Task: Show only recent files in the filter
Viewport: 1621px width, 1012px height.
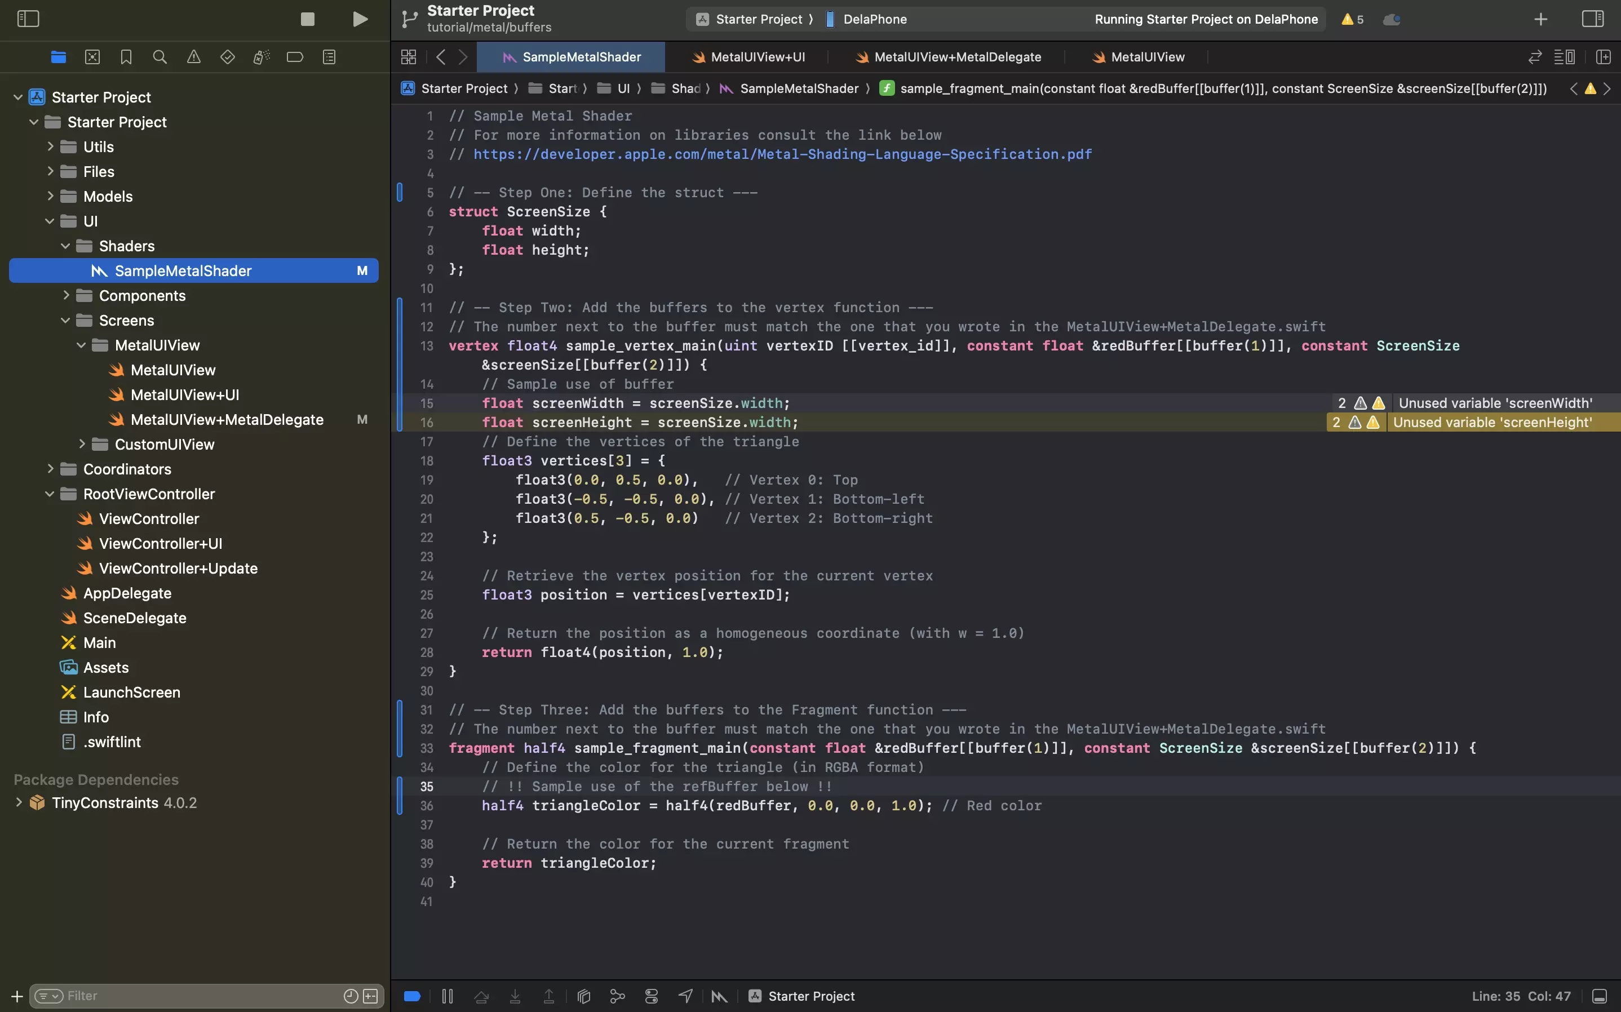Action: tap(351, 996)
